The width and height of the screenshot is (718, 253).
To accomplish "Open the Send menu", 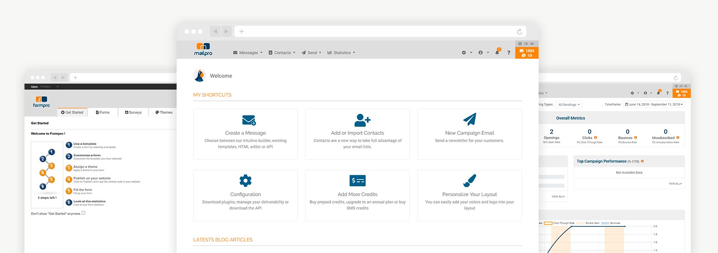I will [311, 52].
